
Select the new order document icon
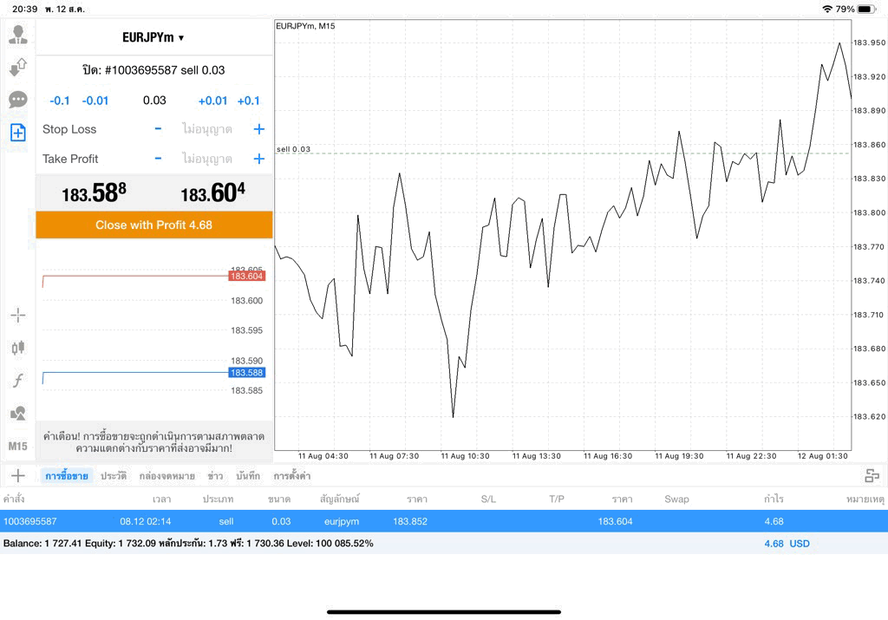(x=17, y=133)
